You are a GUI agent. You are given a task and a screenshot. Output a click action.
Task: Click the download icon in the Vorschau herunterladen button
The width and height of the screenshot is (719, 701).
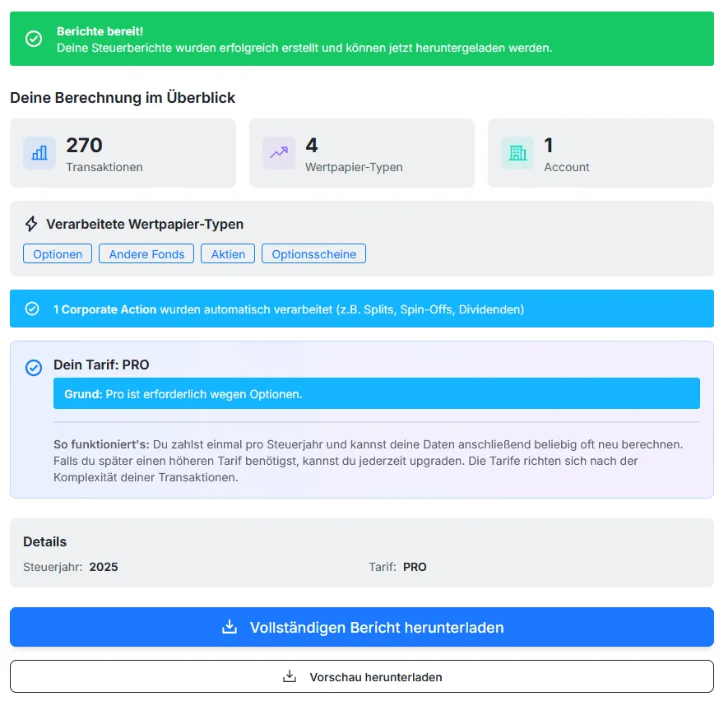tap(290, 676)
